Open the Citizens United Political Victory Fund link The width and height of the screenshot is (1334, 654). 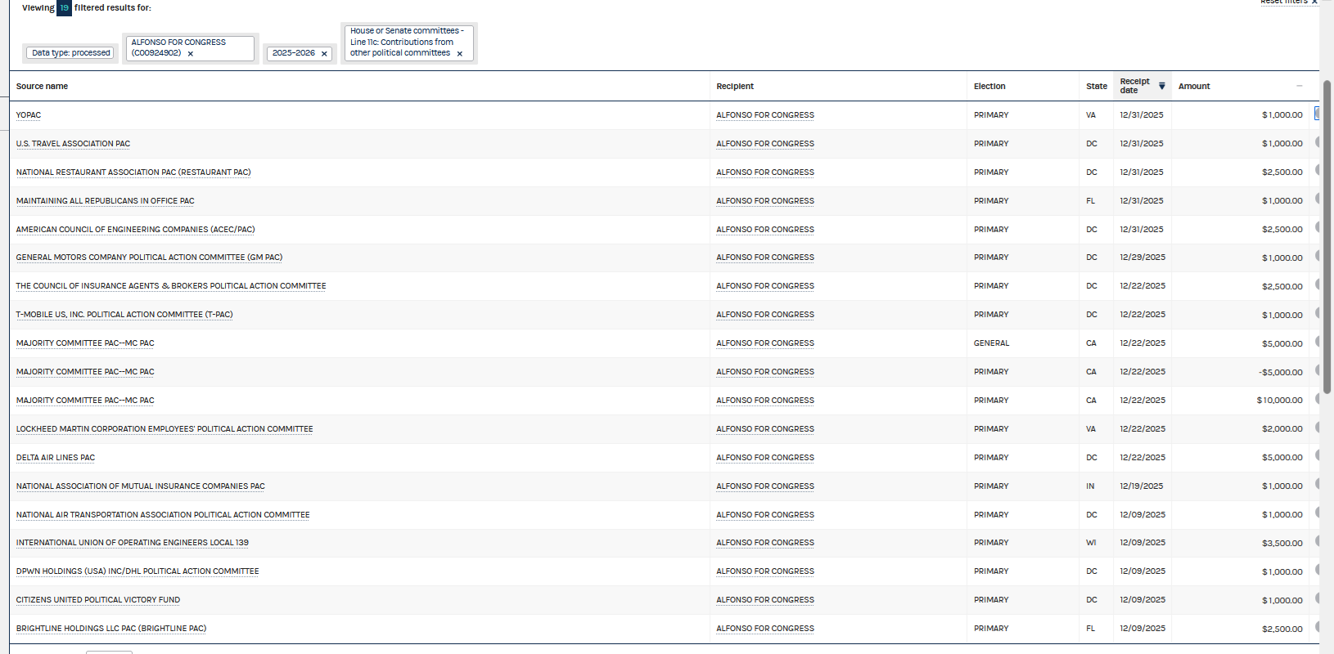point(98,600)
